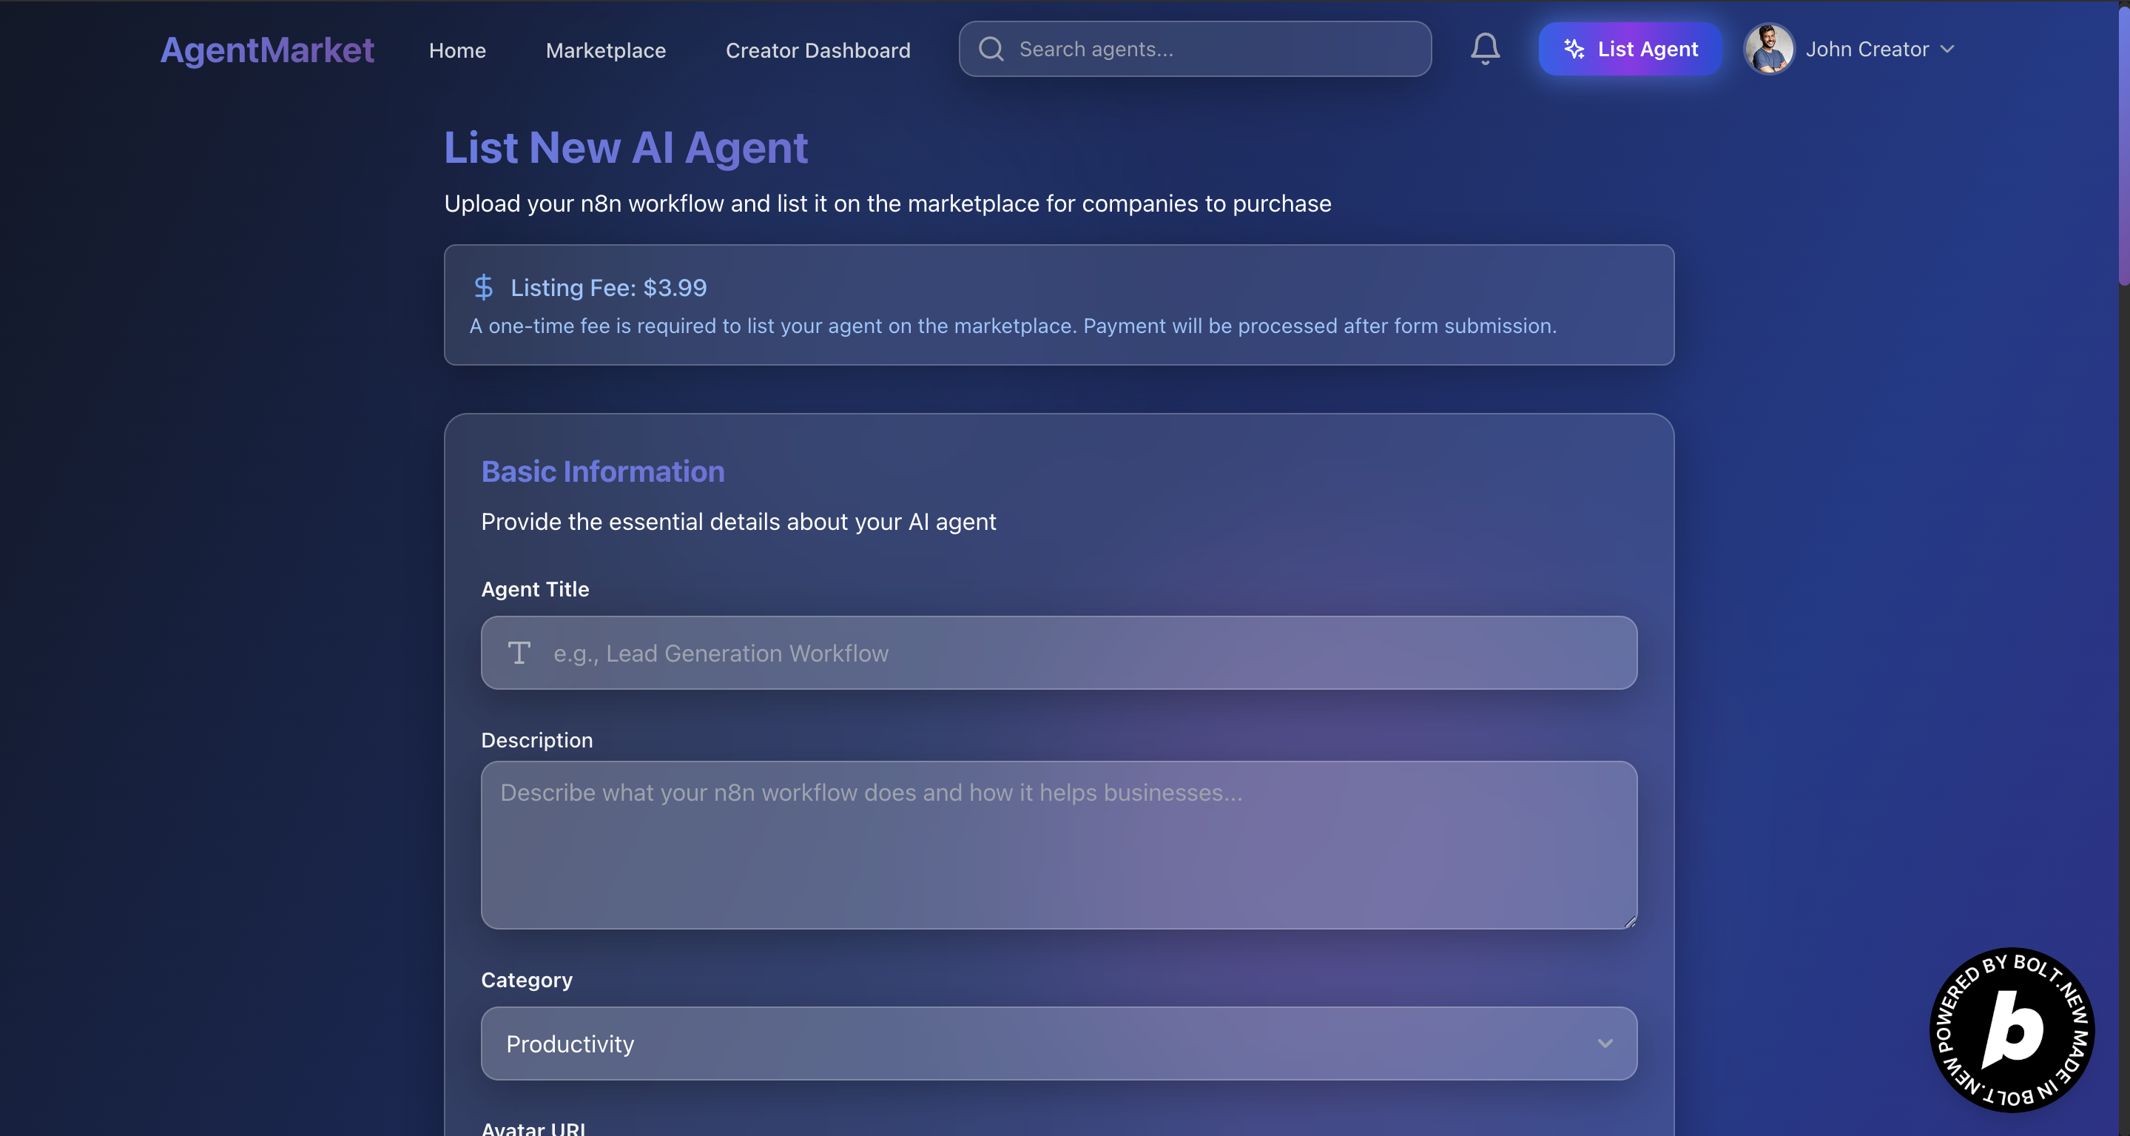The image size is (2130, 1136).
Task: Click the sparkles icon in List Agent
Action: (1574, 49)
